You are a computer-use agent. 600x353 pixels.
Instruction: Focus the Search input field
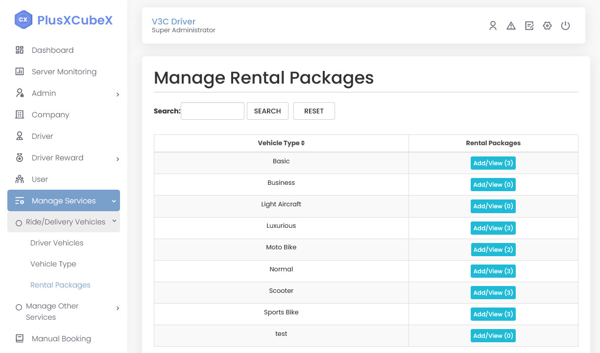tap(213, 111)
